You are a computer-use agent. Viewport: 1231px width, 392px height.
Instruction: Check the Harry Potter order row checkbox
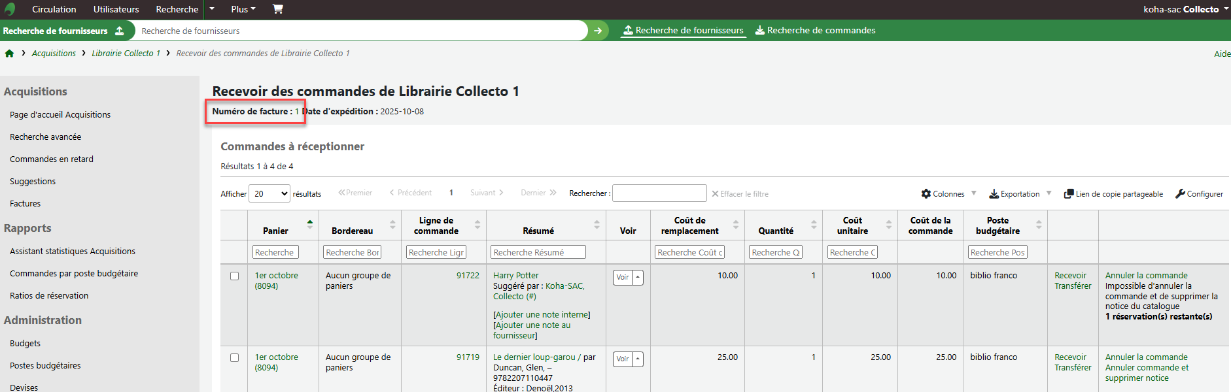234,276
